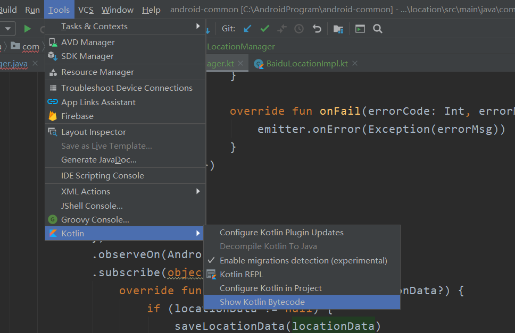The image size is (515, 333).
Task: Open JShell Console entry
Action: pos(125,206)
